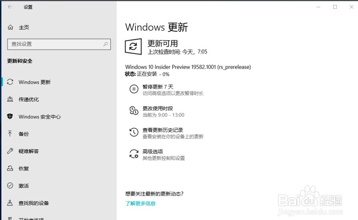This screenshot has height=220, width=358.
Task: Click the 查找设置 search field
Action: (59, 44)
